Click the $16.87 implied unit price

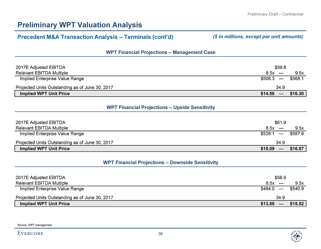click(x=297, y=149)
